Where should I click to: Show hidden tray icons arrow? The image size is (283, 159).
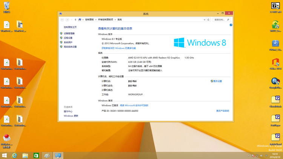249,156
